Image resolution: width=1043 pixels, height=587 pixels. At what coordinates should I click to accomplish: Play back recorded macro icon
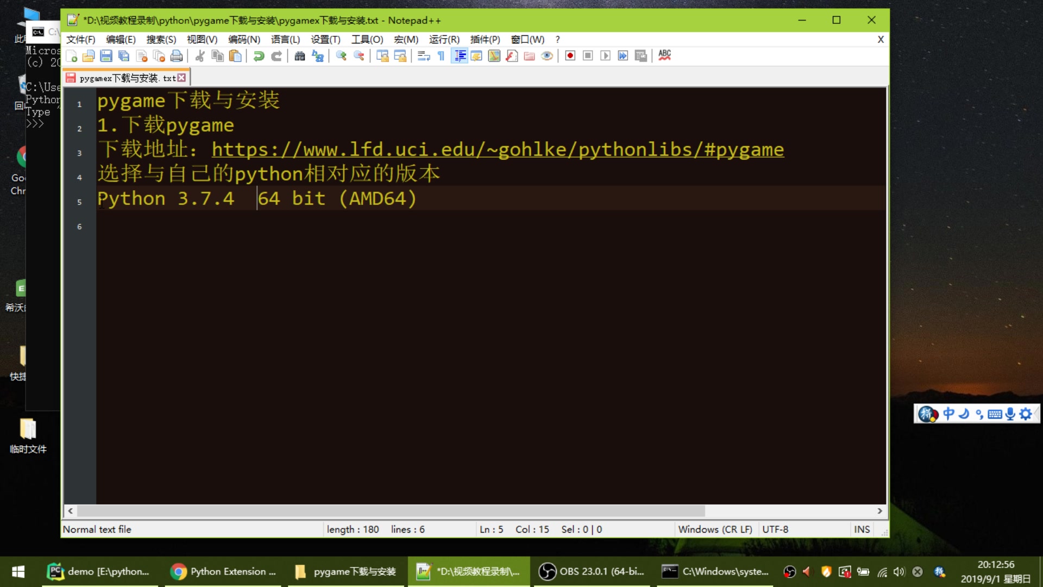(605, 56)
